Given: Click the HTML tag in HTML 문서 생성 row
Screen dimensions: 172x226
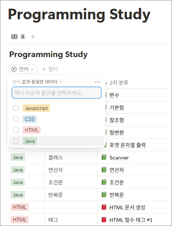Looking at the screenshot, I should [20, 207].
